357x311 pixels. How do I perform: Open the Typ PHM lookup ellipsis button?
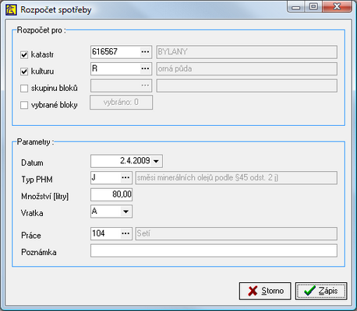tap(125, 178)
